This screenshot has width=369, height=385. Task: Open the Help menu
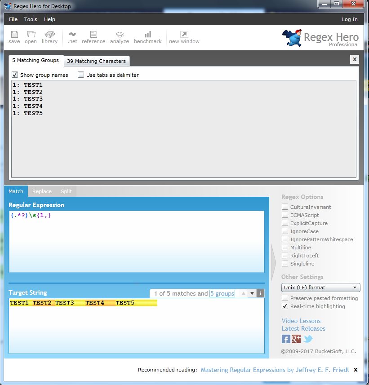(49, 19)
